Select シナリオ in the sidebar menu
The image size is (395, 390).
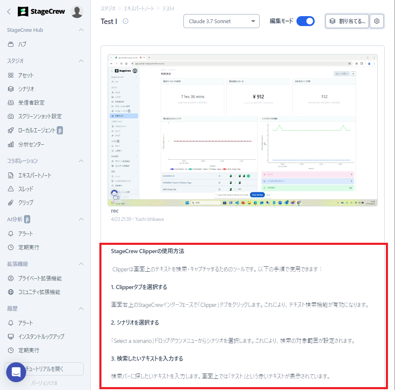[x=26, y=89]
